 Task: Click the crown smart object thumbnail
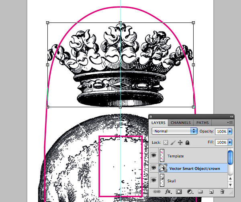[x=163, y=168]
